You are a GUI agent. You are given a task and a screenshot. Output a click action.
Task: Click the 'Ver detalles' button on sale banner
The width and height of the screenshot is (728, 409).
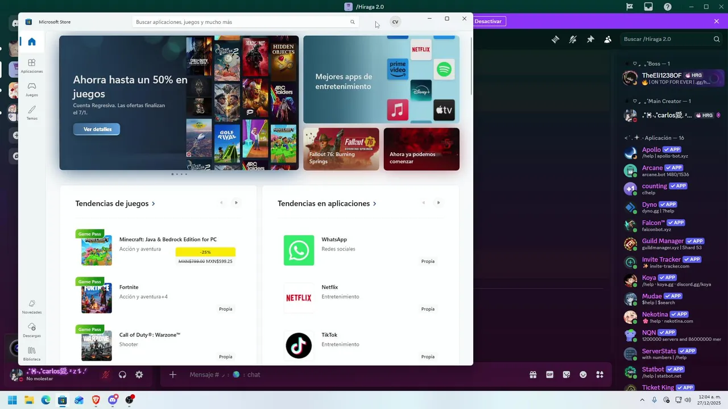[97, 129]
